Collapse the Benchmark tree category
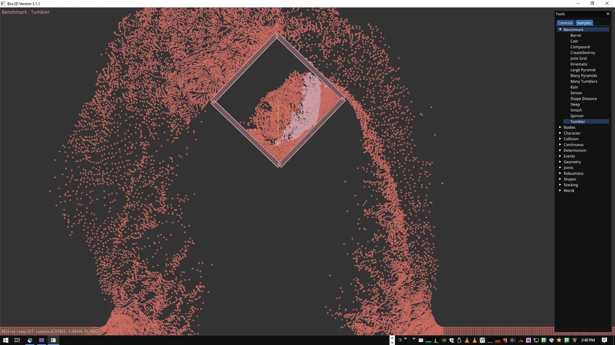 pyautogui.click(x=560, y=29)
